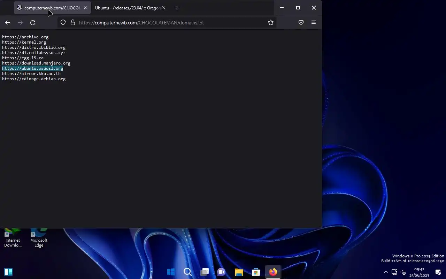This screenshot has height=279, width=446.
Task: Click the https://cdimage.debian.org line
Action: tap(34, 79)
